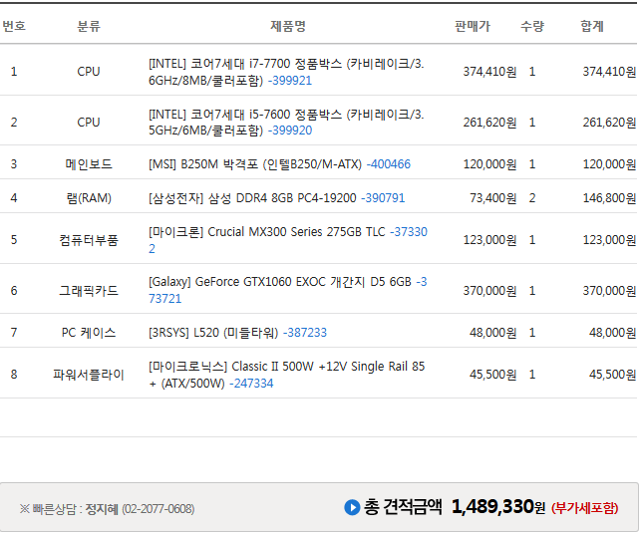Click the blue arrow icon beside 총 견적금액
This screenshot has width=644, height=533.
pos(352,507)
